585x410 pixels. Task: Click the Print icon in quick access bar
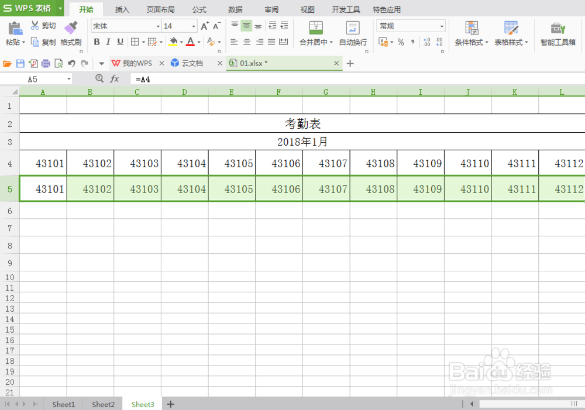[x=45, y=63]
